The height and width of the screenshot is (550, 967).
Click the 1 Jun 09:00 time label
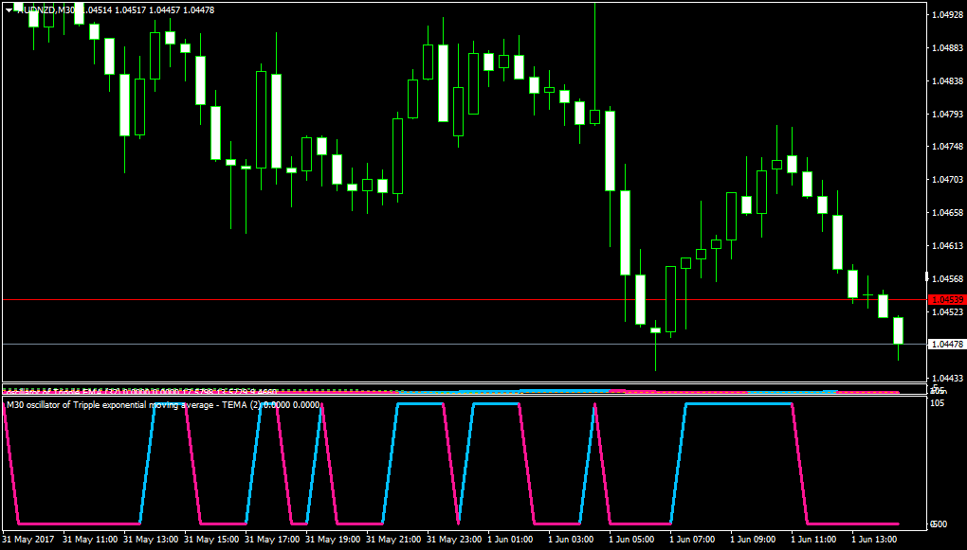pos(753,539)
